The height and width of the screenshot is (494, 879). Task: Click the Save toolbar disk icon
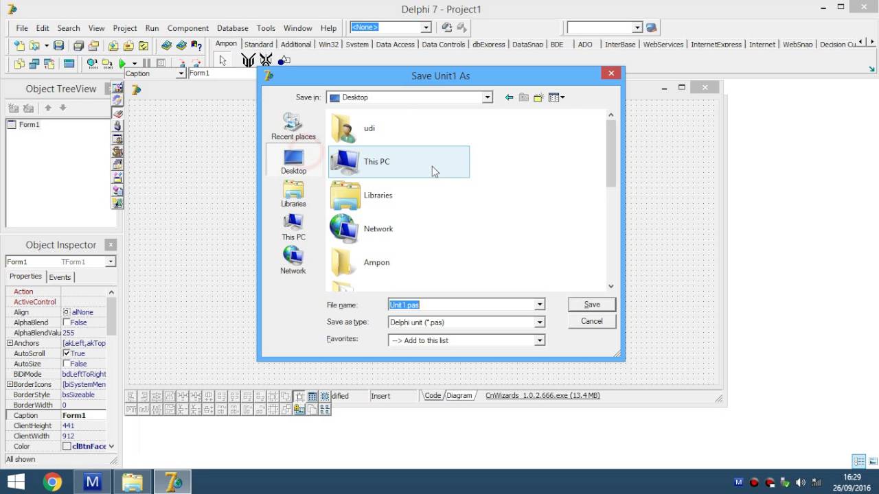pos(58,46)
